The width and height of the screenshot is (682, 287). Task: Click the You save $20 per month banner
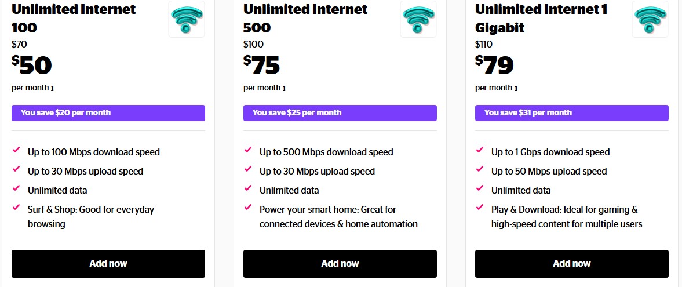point(108,113)
